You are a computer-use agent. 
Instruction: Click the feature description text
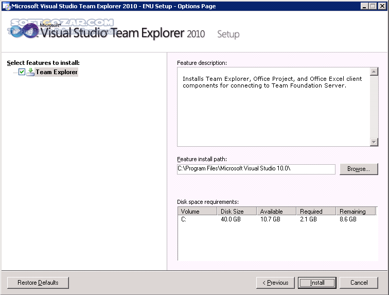tap(272, 82)
